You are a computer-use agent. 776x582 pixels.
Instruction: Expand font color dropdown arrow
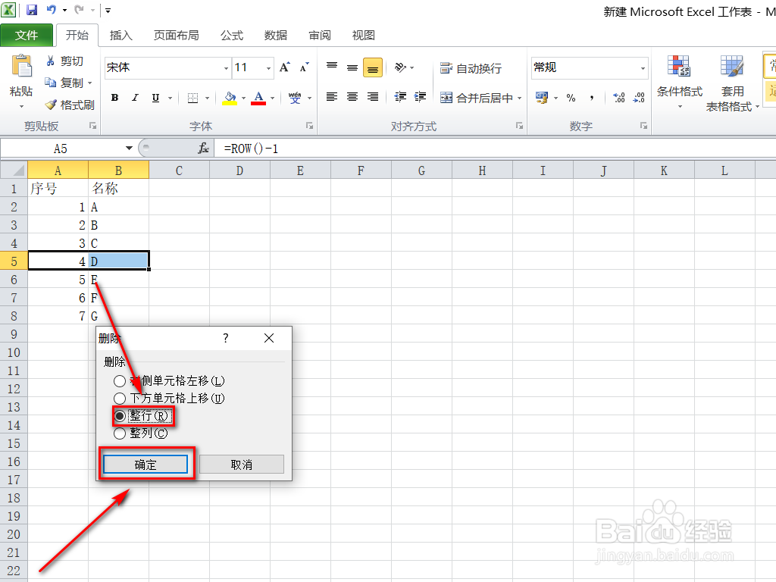[272, 98]
